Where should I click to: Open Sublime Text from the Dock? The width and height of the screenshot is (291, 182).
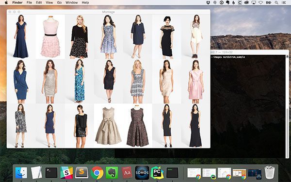[x=81, y=172]
